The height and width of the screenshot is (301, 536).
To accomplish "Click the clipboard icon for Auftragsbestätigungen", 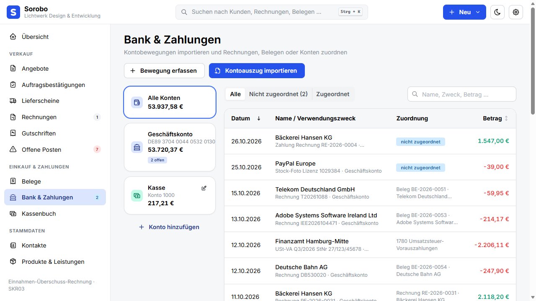I will tap(13, 85).
